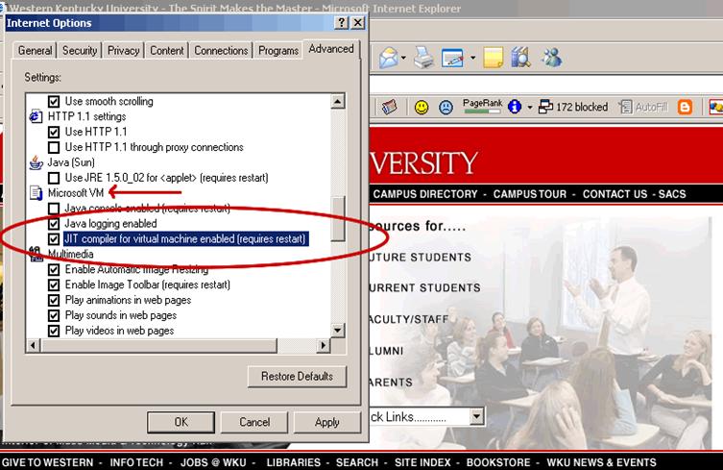Viewport: 723px width, 470px height.
Task: Select the Java (Sun) coffee cup icon
Action: coord(36,162)
